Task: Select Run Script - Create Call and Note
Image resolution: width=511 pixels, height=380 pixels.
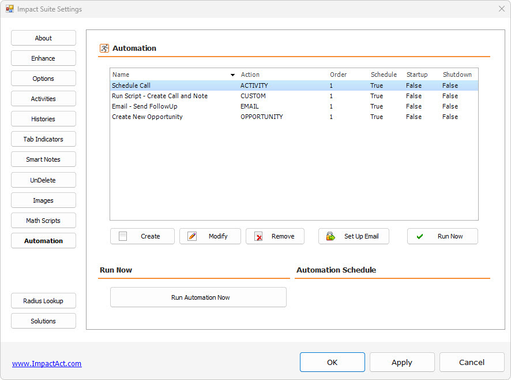Action: (x=160, y=96)
